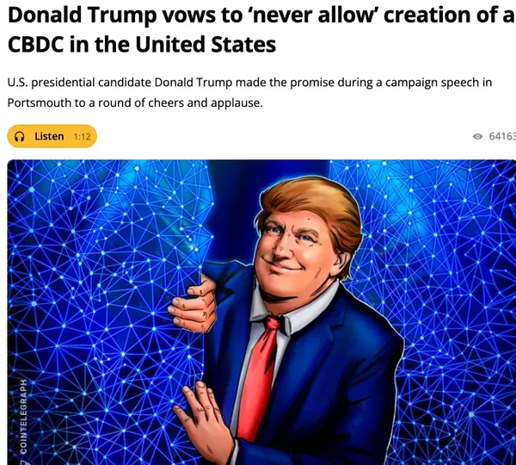
Task: Click the eye views icon
Action: (477, 136)
